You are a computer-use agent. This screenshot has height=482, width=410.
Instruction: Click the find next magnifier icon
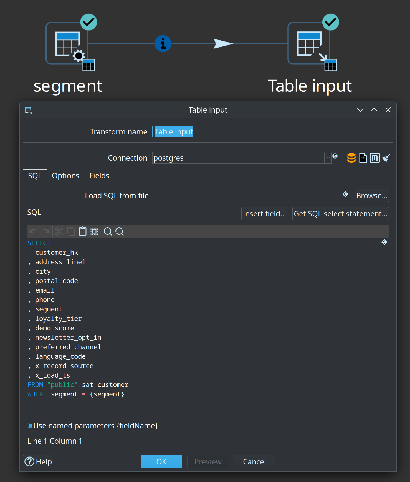(x=120, y=231)
